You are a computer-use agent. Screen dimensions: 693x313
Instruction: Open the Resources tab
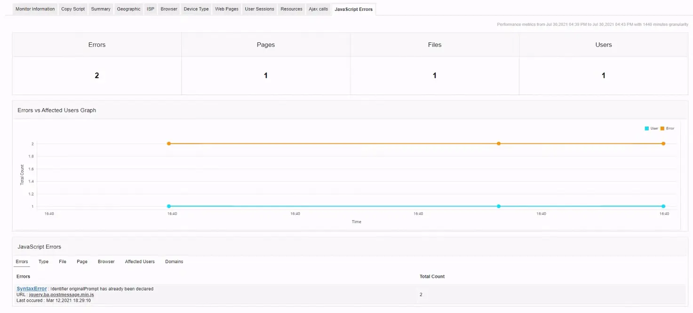coord(291,8)
